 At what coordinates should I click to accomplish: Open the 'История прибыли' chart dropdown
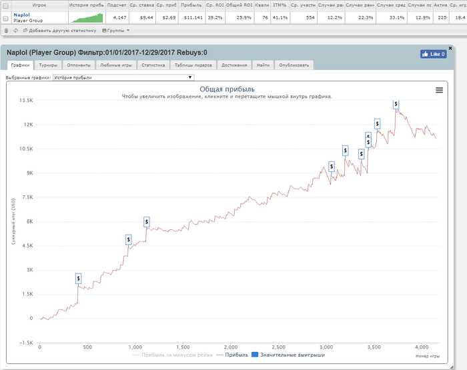(x=123, y=77)
